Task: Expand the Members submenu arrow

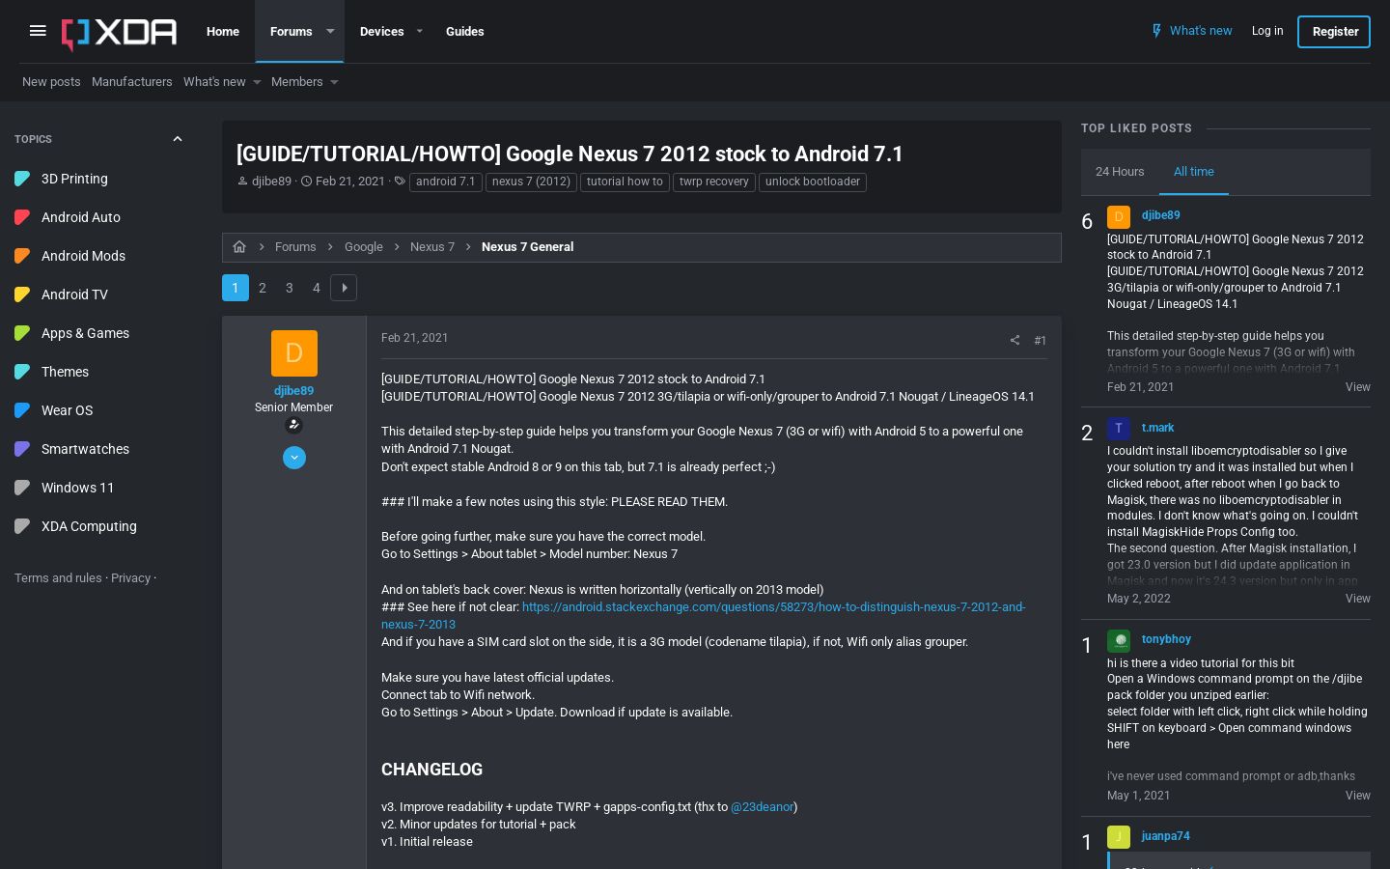Action: pyautogui.click(x=334, y=82)
